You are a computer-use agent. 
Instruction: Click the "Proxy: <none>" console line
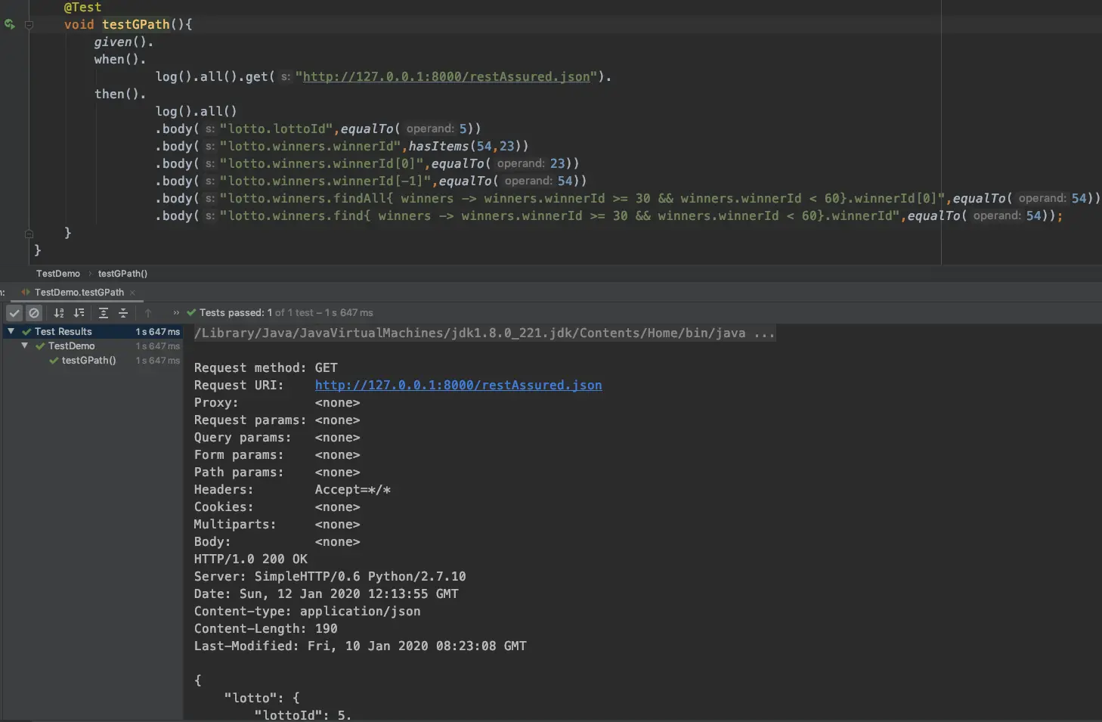pyautogui.click(x=277, y=402)
